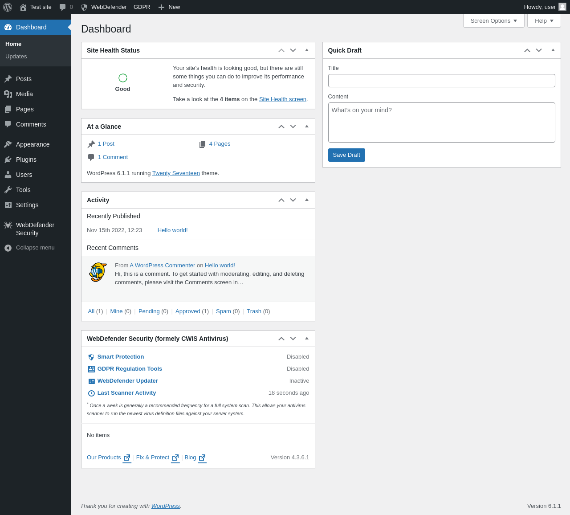Click the user avatar in the top bar
This screenshot has height=515, width=570.
pyautogui.click(x=562, y=7)
